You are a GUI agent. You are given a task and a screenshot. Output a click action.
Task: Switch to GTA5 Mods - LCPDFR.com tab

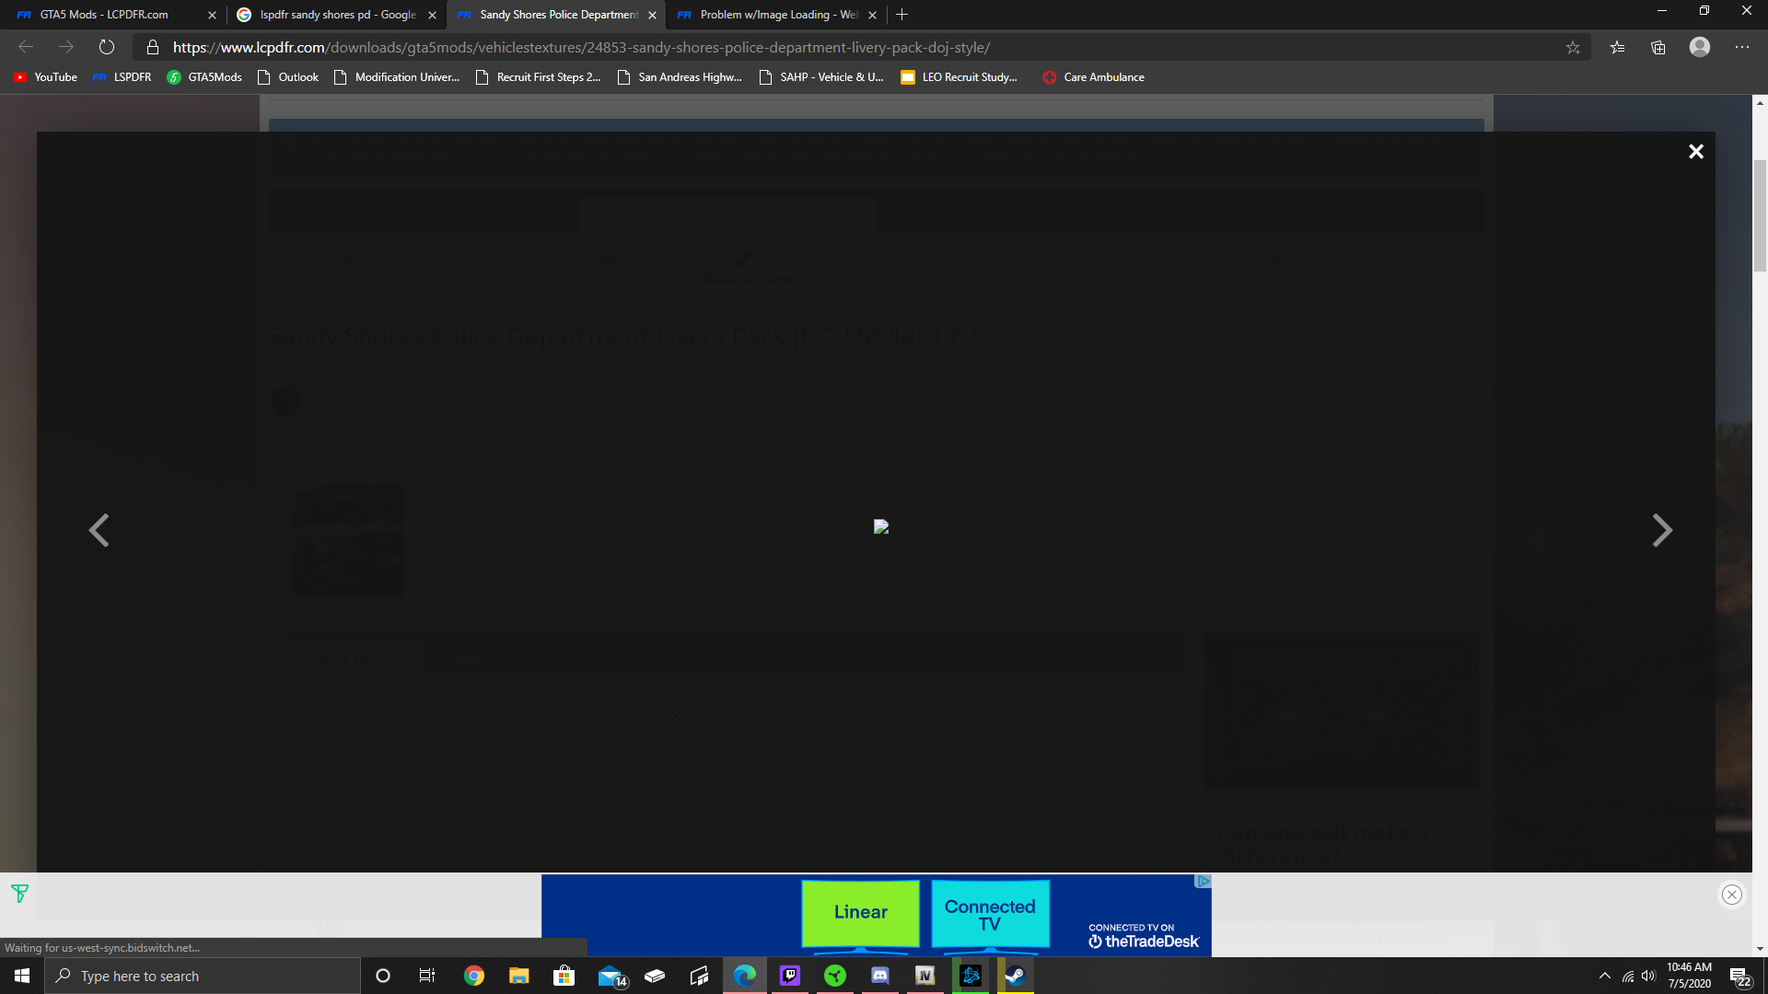click(104, 15)
